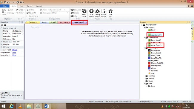The image size is (194, 109).
Task: Open the Redo history dropdown arrow
Action: tap(24, 13)
